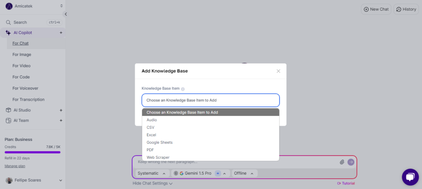
Task: Collapse settings via Hide Chat Settings
Action: 152,183
